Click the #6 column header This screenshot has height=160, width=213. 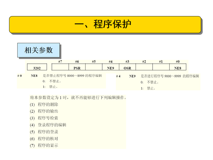pos(77,62)
